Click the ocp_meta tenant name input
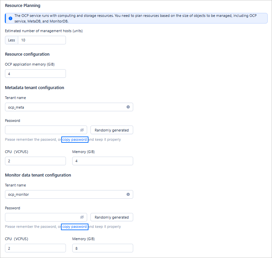272x258 pixels. coord(65,107)
